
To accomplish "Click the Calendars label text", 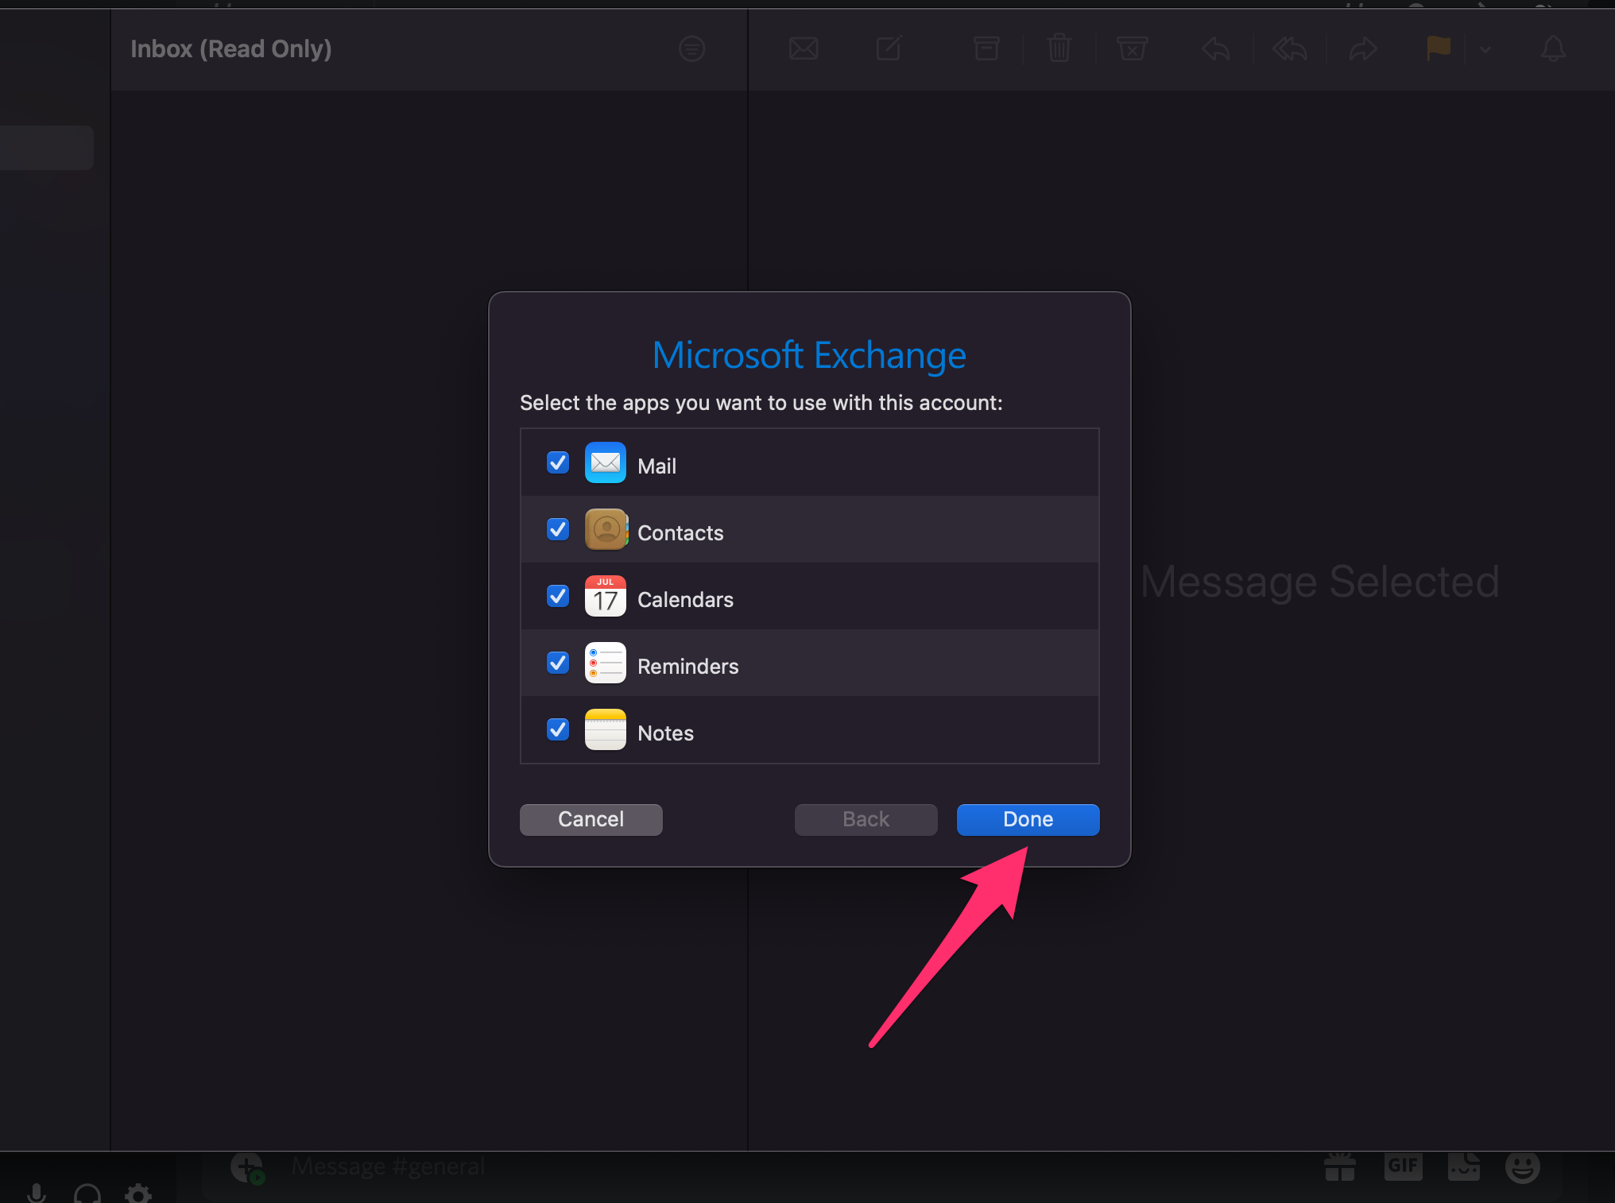I will 685,599.
